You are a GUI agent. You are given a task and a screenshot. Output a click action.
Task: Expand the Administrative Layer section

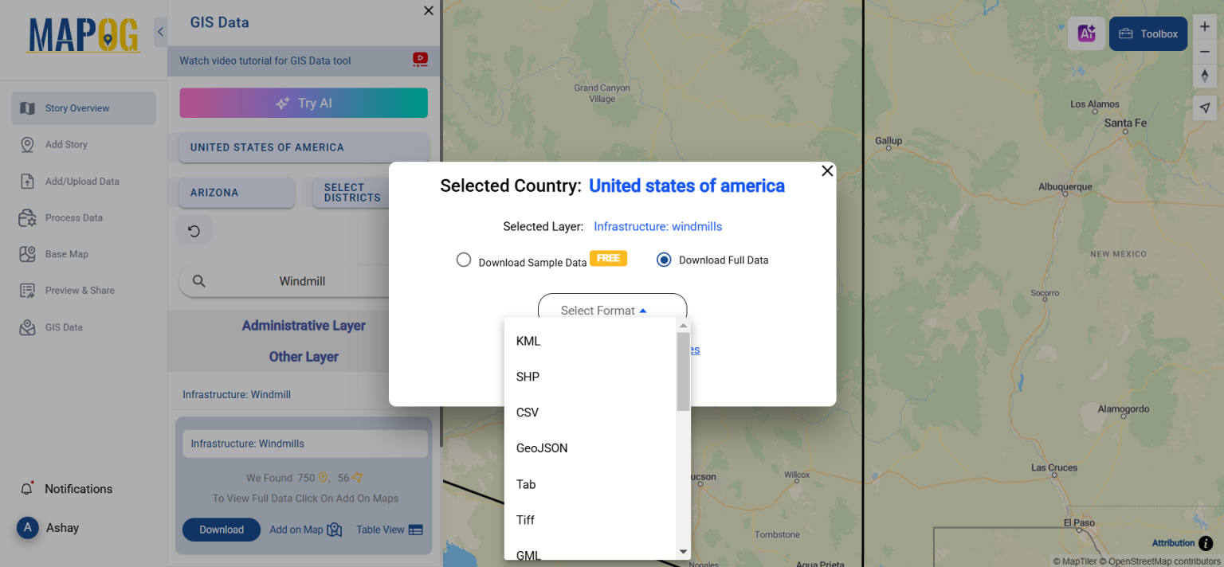pyautogui.click(x=304, y=326)
